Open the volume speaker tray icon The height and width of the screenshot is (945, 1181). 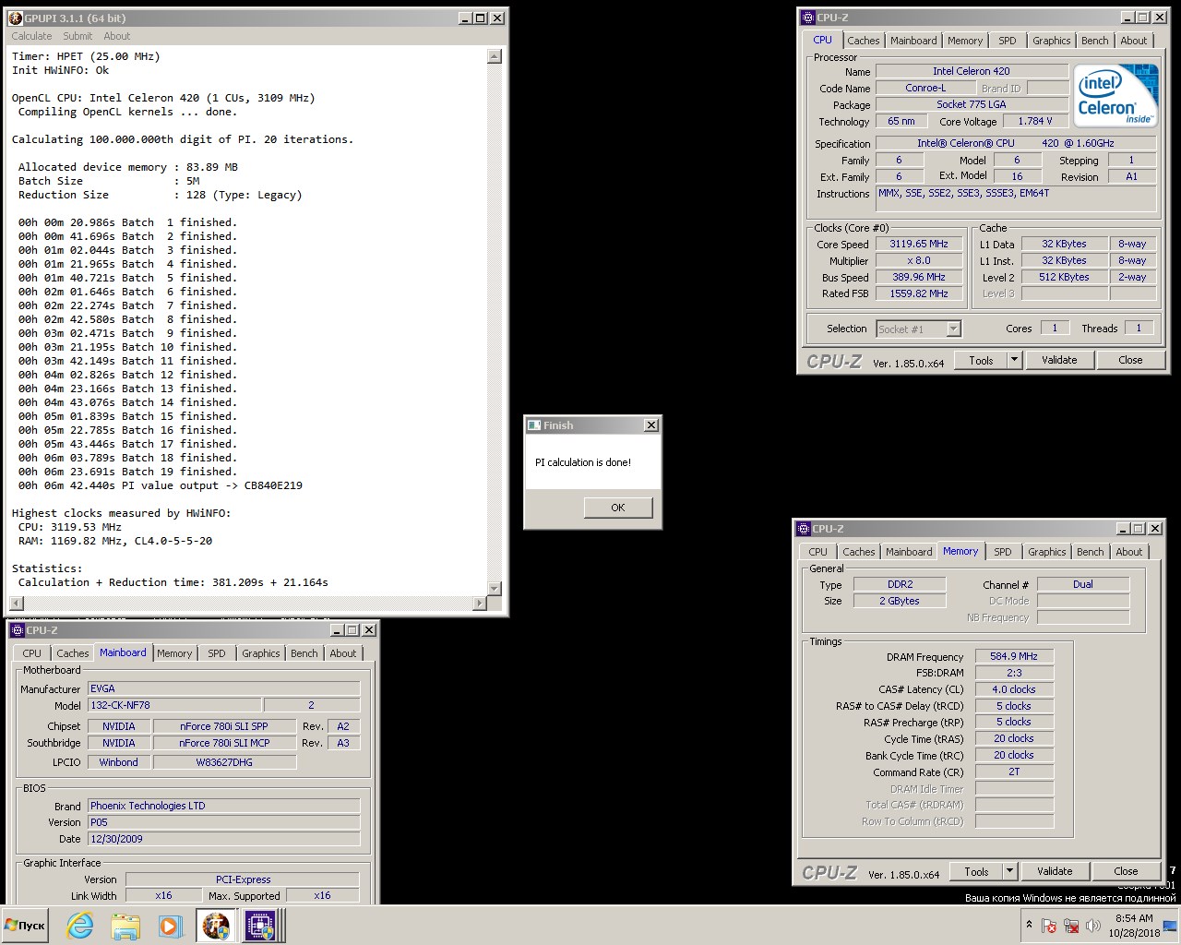[x=1093, y=926]
